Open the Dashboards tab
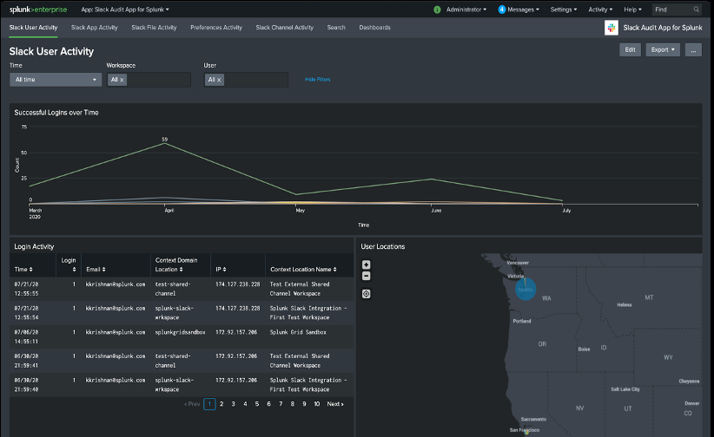This screenshot has width=714, height=437. 374,28
